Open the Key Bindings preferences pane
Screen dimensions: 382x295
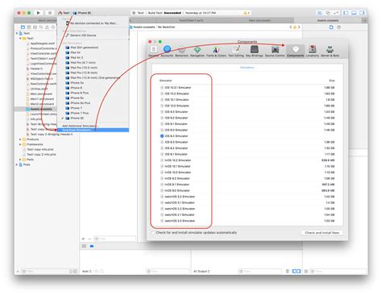click(254, 51)
